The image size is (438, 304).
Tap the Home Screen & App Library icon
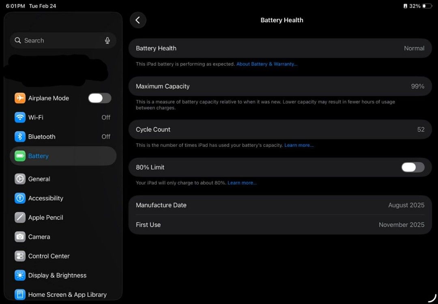[20, 295]
